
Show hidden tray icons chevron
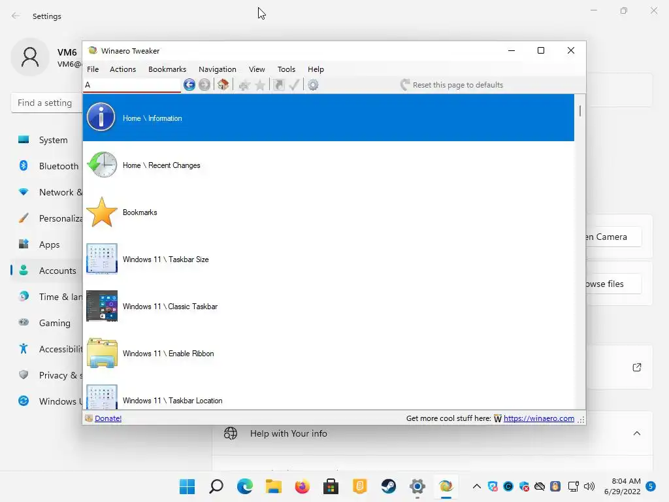476,486
